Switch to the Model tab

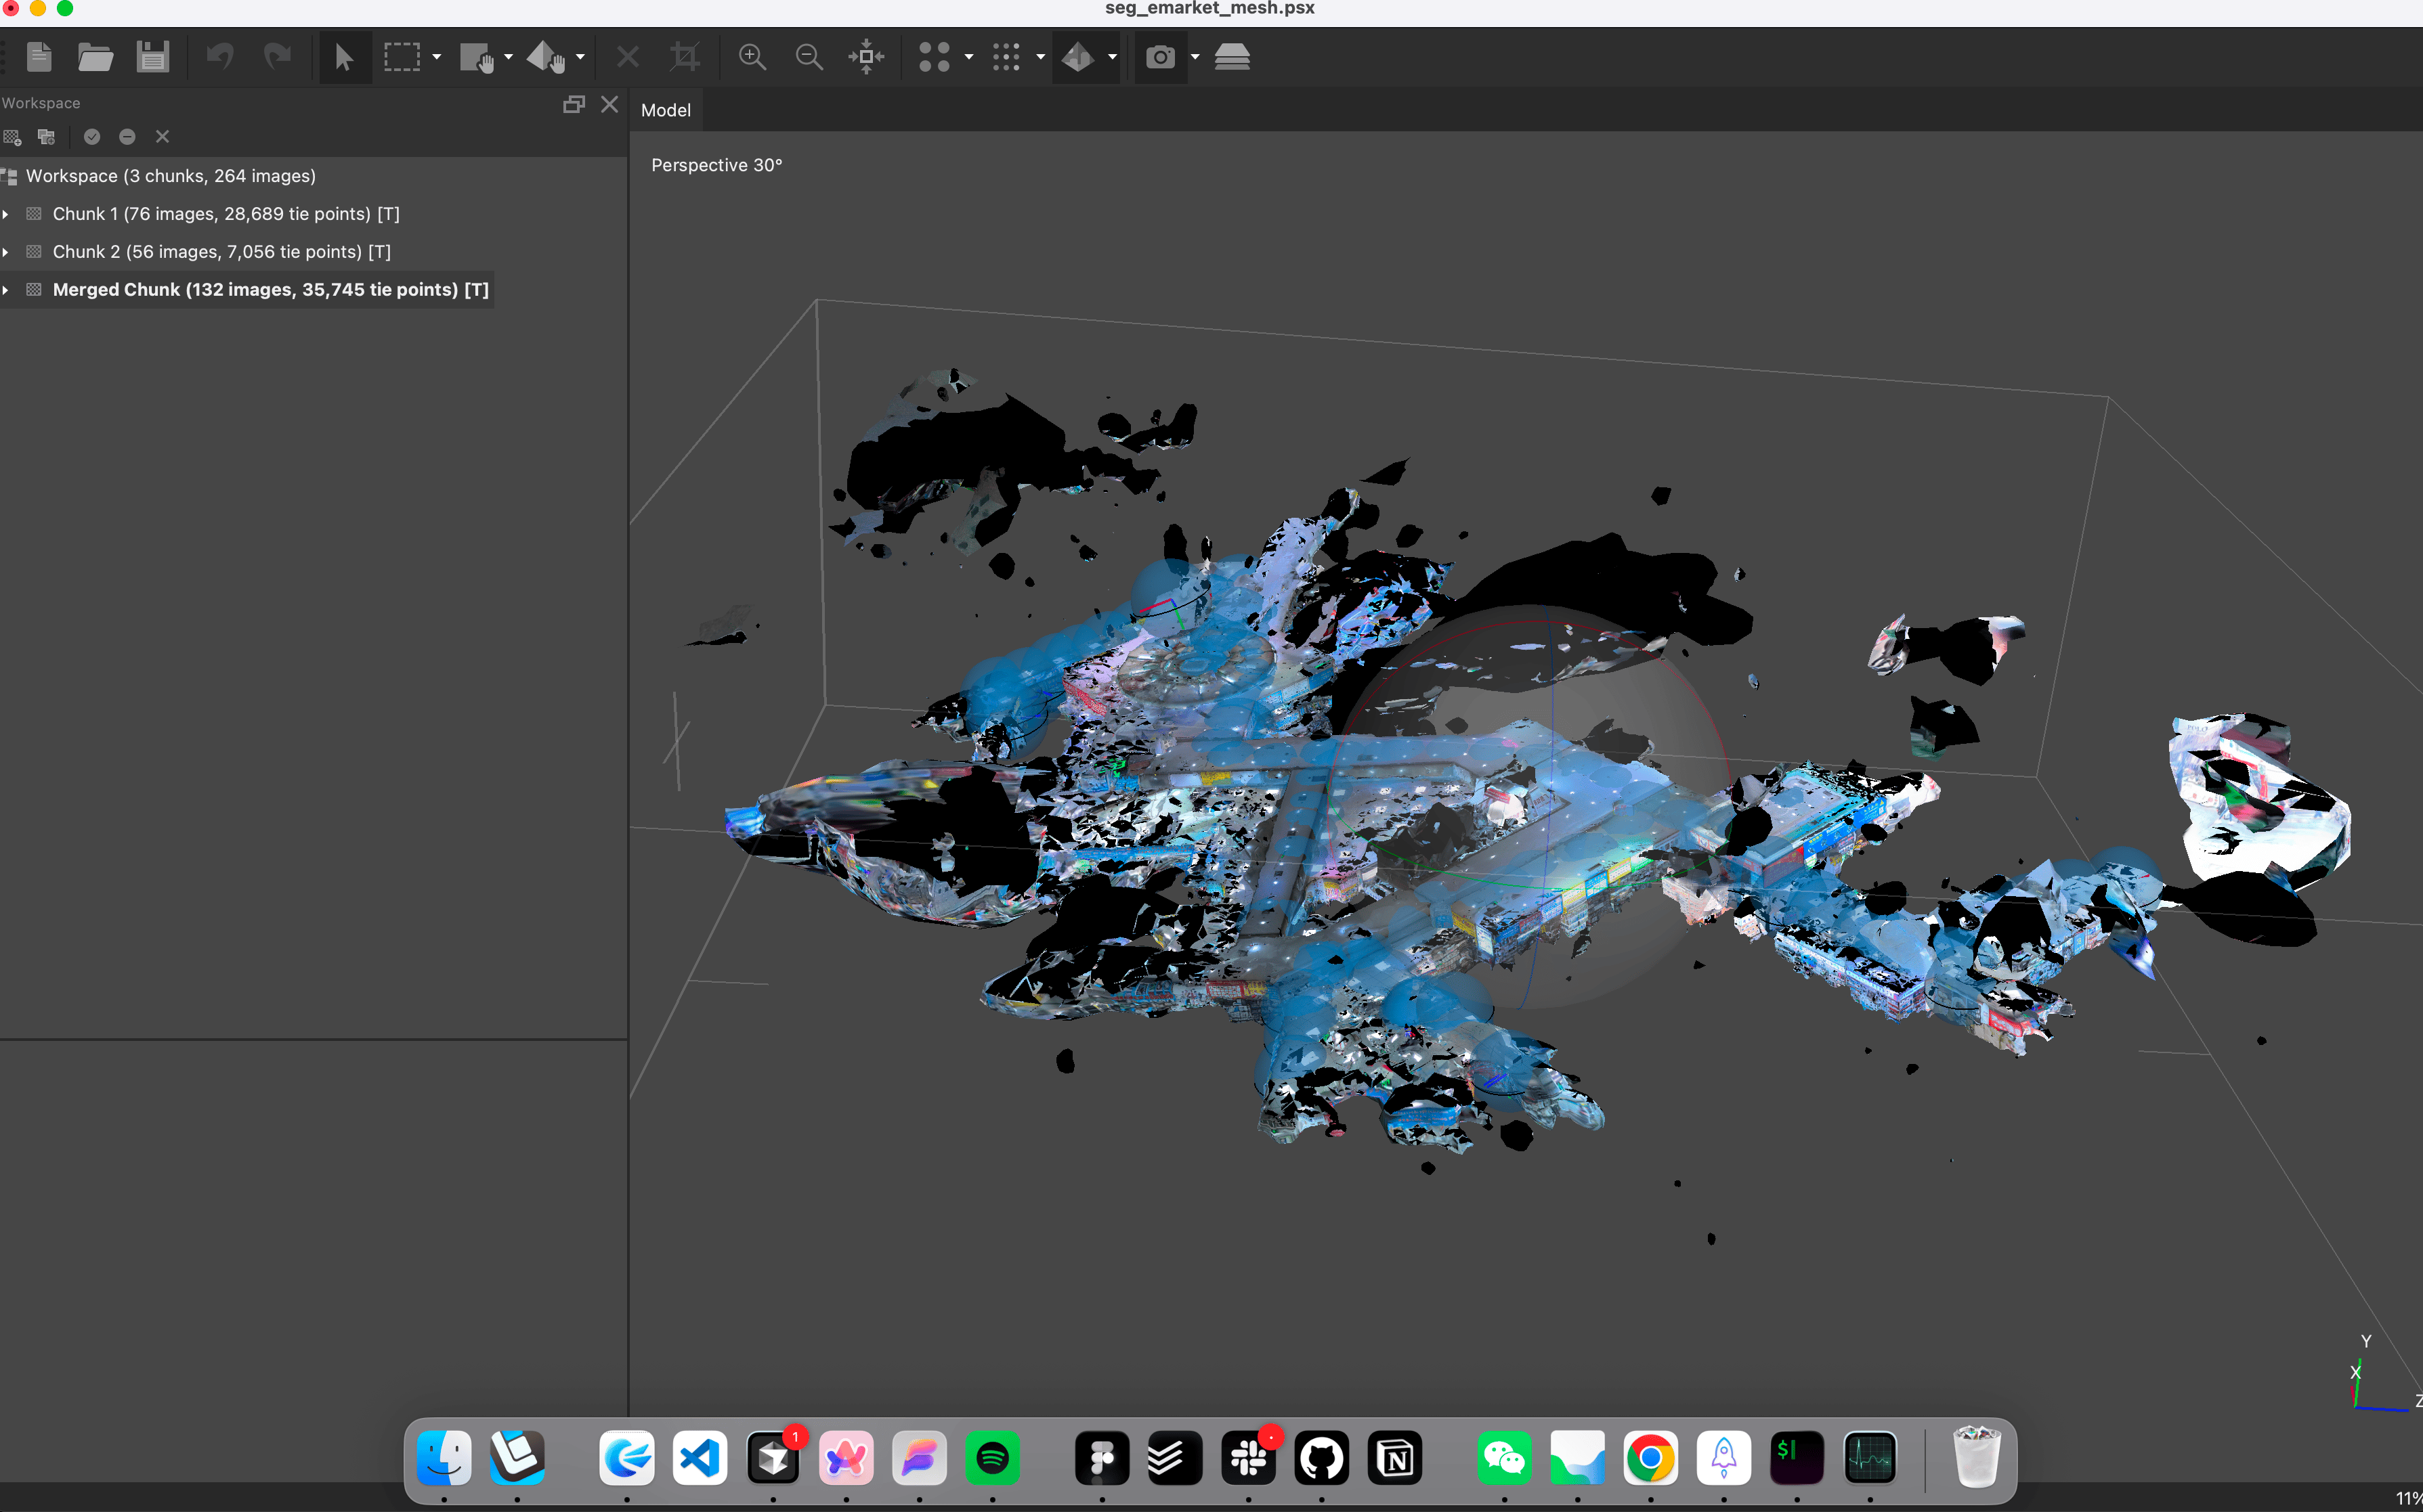click(666, 110)
